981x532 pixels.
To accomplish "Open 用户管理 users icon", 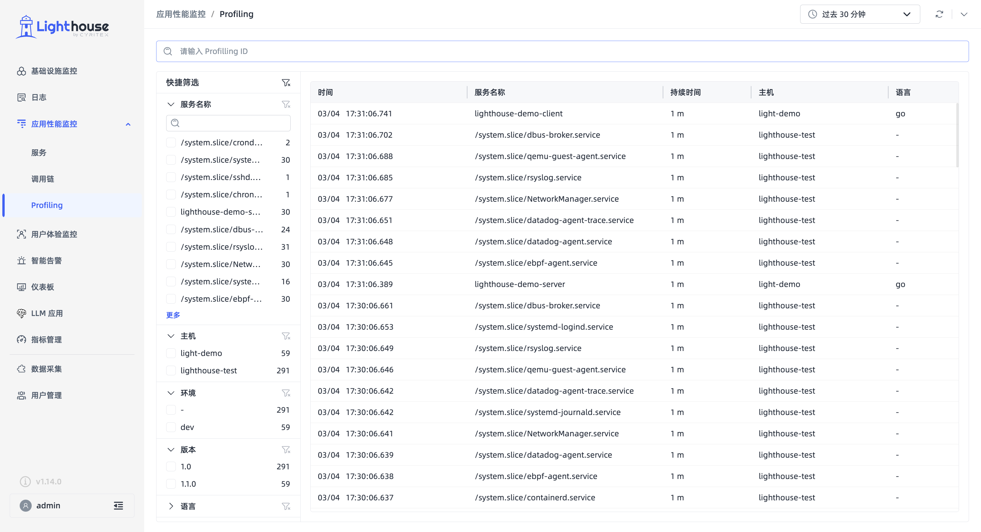I will [21, 395].
